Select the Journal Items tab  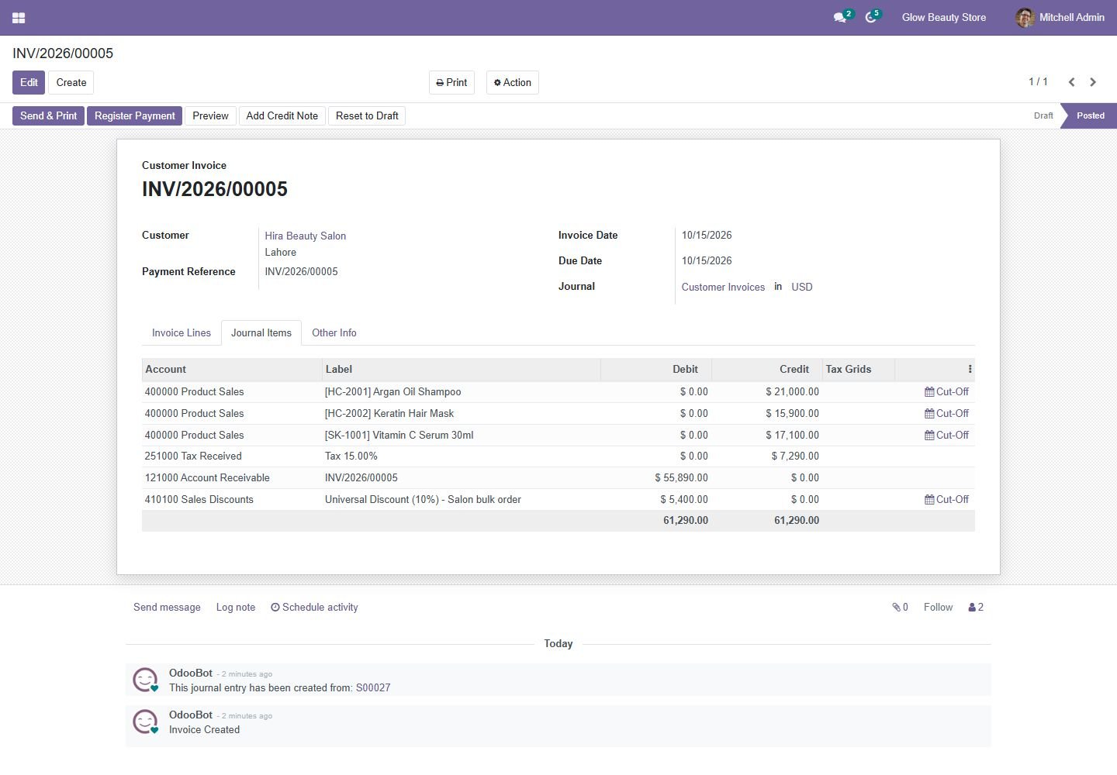(x=261, y=333)
